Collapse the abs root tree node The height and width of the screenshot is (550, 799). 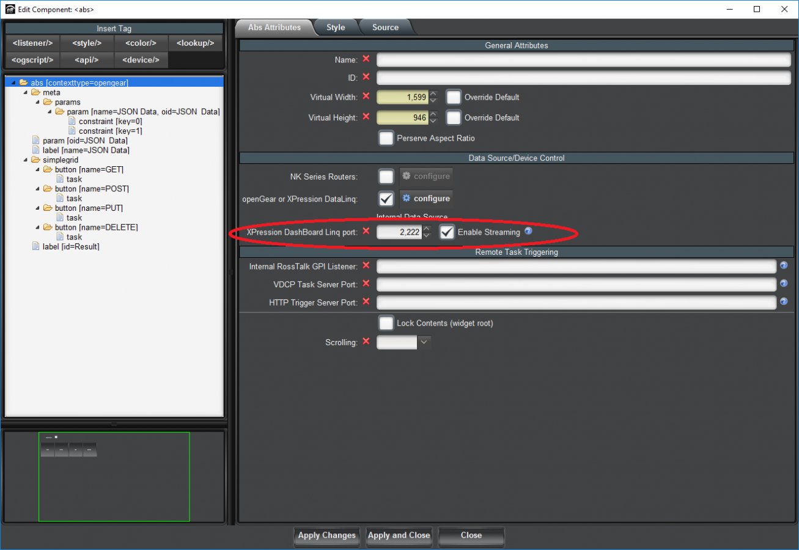[x=13, y=82]
